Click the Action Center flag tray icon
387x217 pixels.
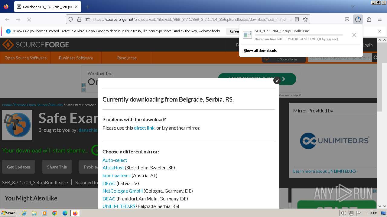click(x=358, y=213)
